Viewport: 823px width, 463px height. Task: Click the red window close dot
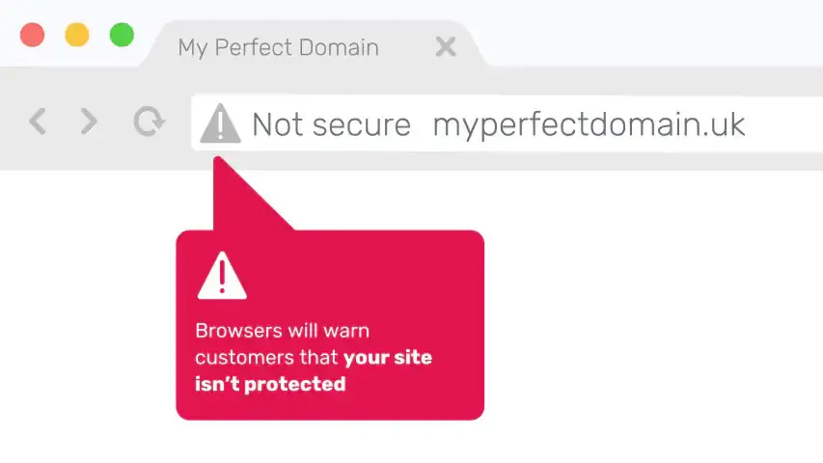click(32, 35)
